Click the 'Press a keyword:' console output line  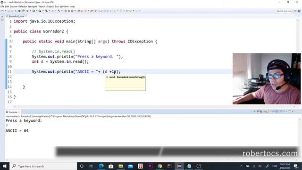[24, 120]
